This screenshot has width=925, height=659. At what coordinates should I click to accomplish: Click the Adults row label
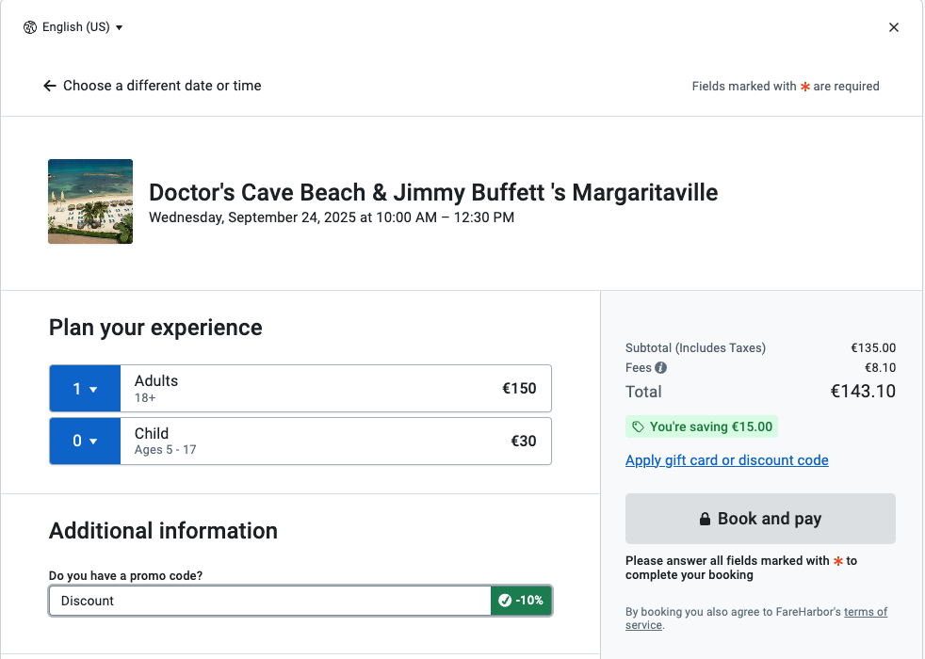[156, 381]
